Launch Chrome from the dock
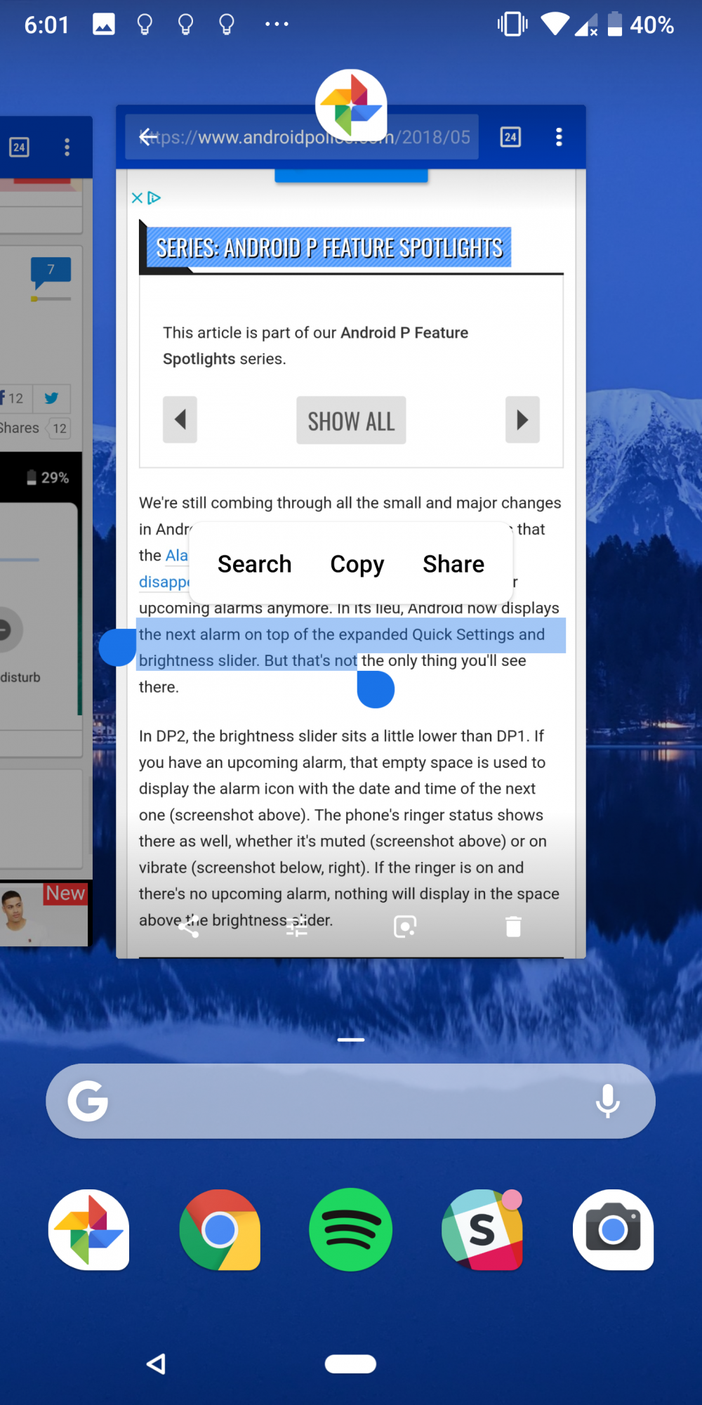The width and height of the screenshot is (702, 1405). tap(220, 1229)
